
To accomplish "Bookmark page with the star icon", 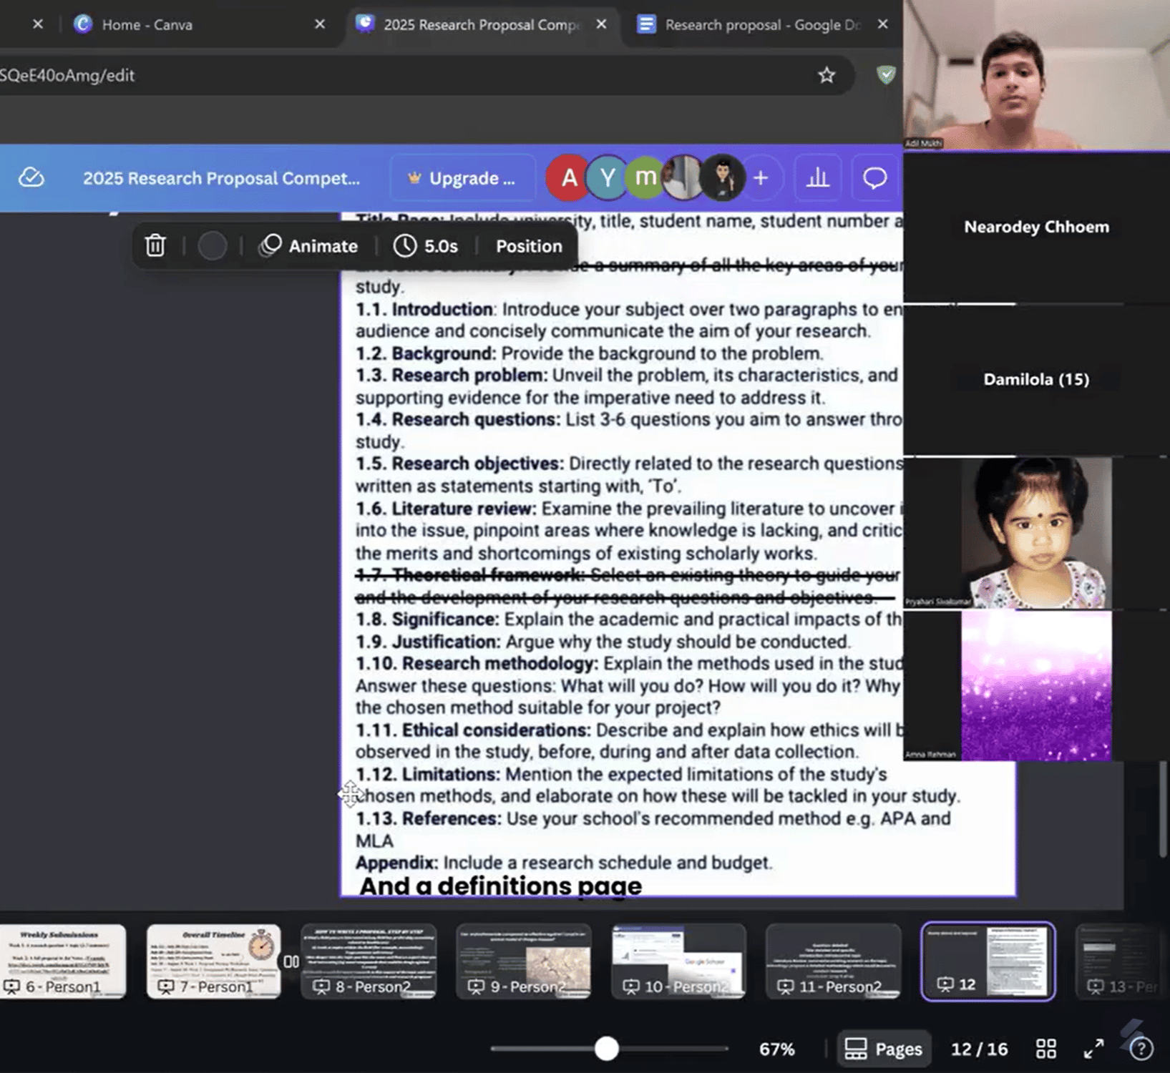I will (x=827, y=75).
